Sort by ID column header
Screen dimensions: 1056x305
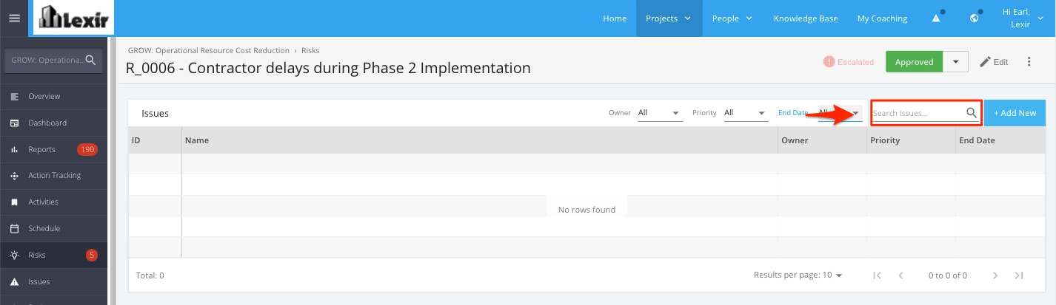point(155,140)
